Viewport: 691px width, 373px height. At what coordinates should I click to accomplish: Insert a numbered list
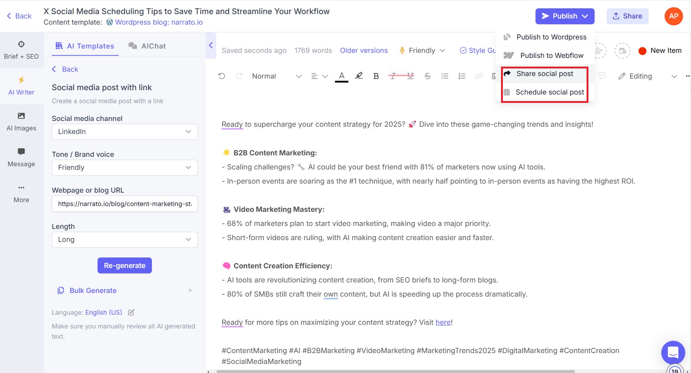pos(462,76)
